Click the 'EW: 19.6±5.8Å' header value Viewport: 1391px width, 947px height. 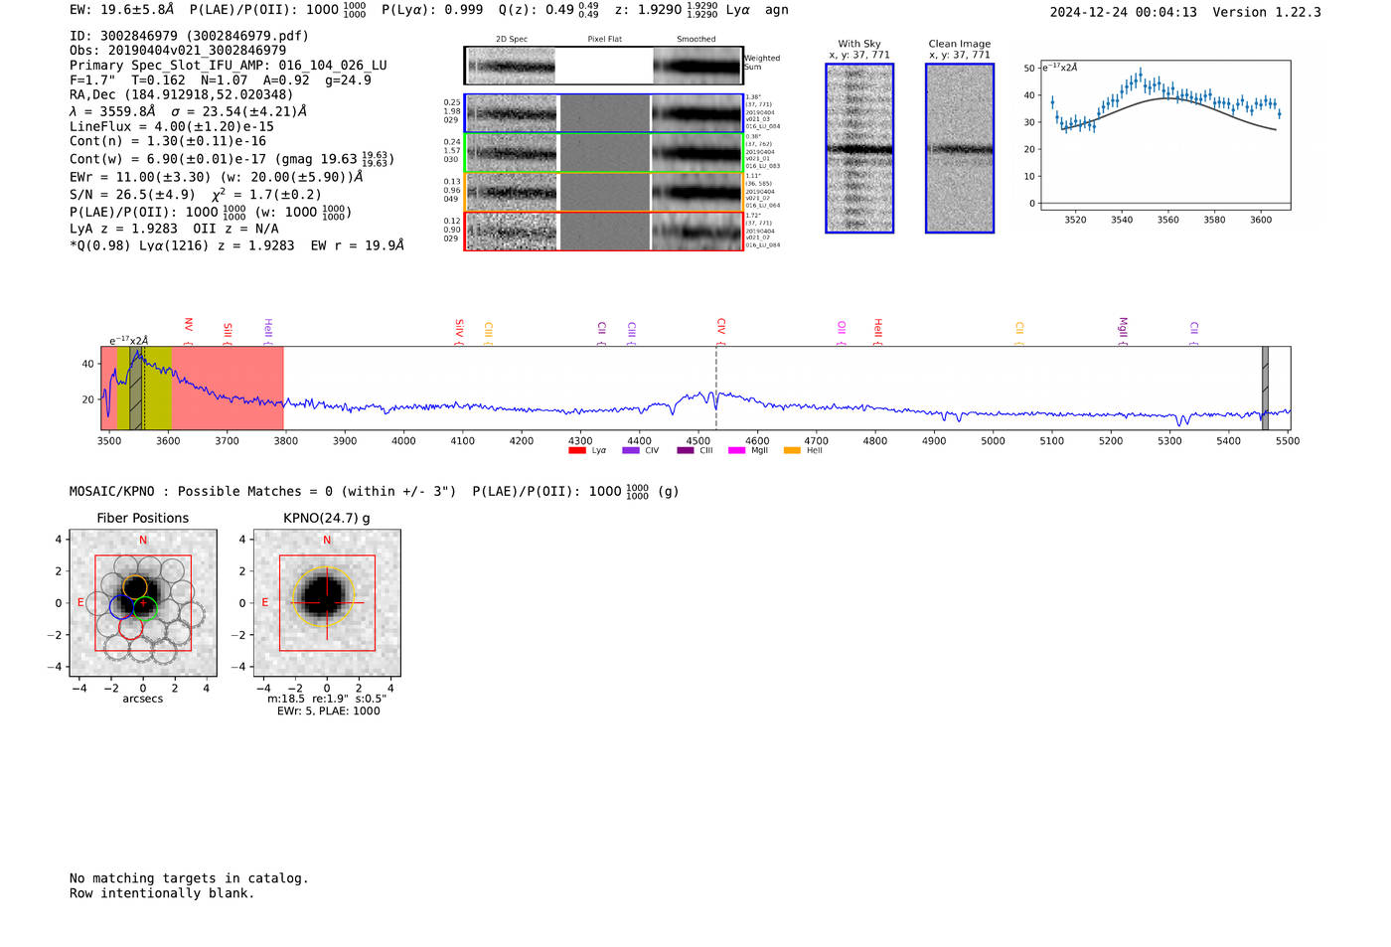[121, 10]
